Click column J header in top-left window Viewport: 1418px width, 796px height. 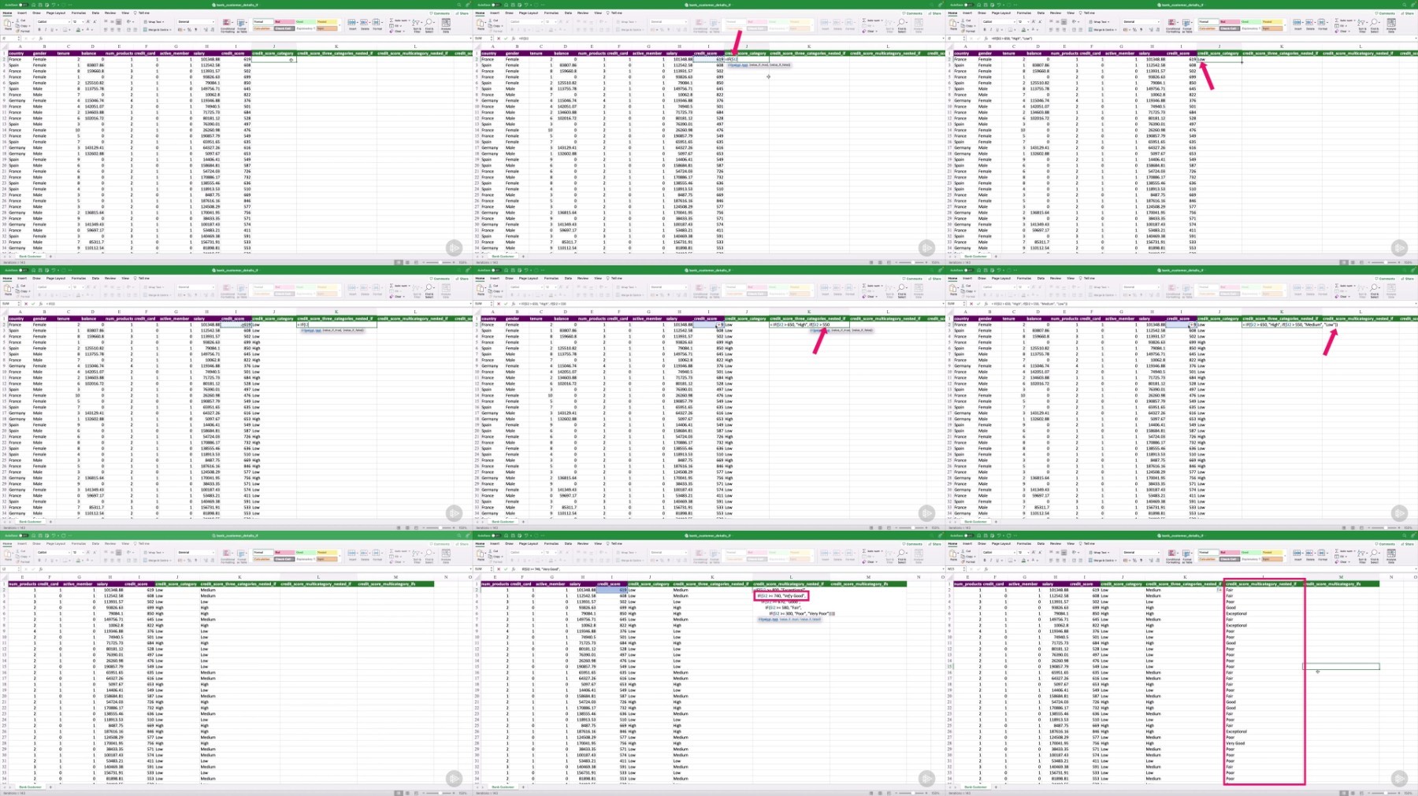[274, 46]
